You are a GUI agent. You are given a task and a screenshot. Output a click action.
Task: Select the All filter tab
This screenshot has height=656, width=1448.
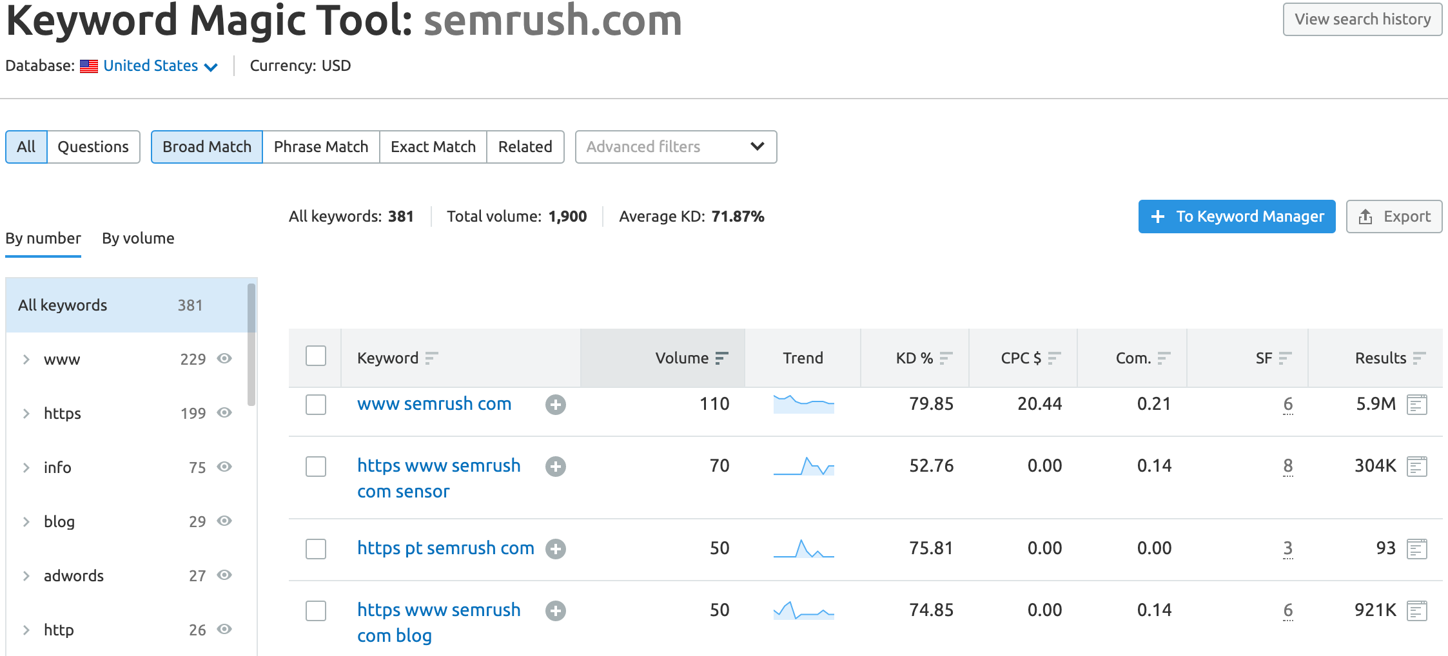pyautogui.click(x=26, y=147)
